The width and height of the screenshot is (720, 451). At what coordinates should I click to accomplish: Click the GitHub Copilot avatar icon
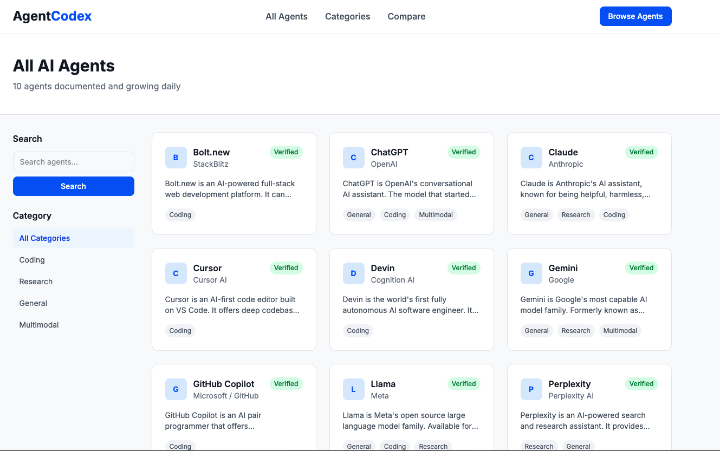pyautogui.click(x=176, y=389)
